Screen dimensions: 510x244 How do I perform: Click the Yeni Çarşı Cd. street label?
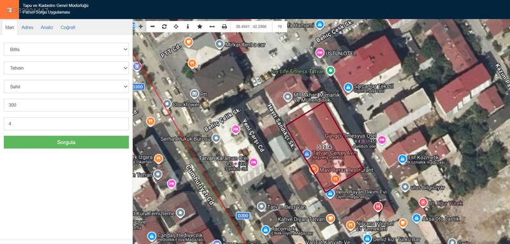click(x=253, y=136)
